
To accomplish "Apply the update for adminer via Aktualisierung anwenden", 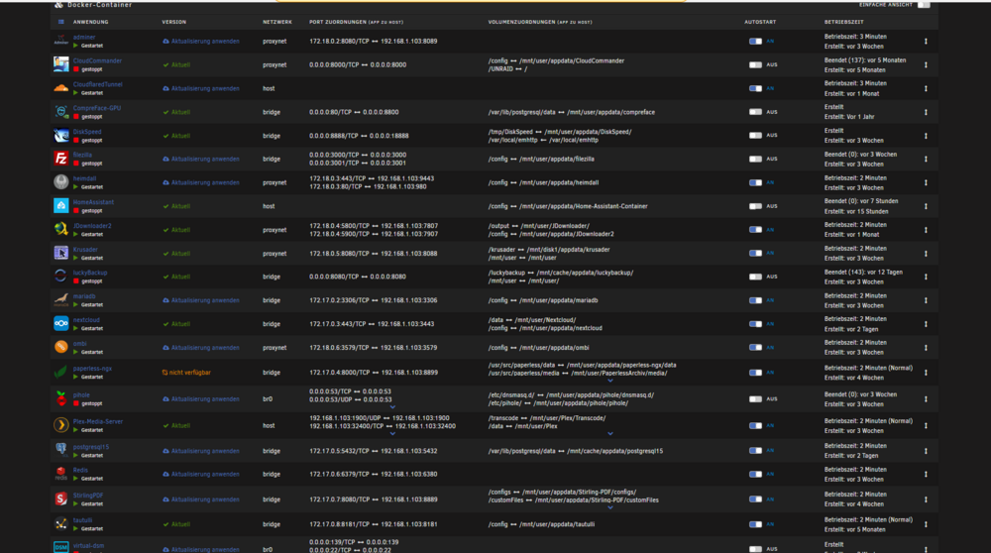I will [201, 41].
